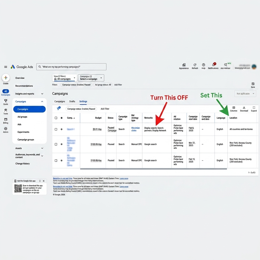Screen dimensions: 260x260
Task: Expand the Assets section
Action: tap(42, 148)
